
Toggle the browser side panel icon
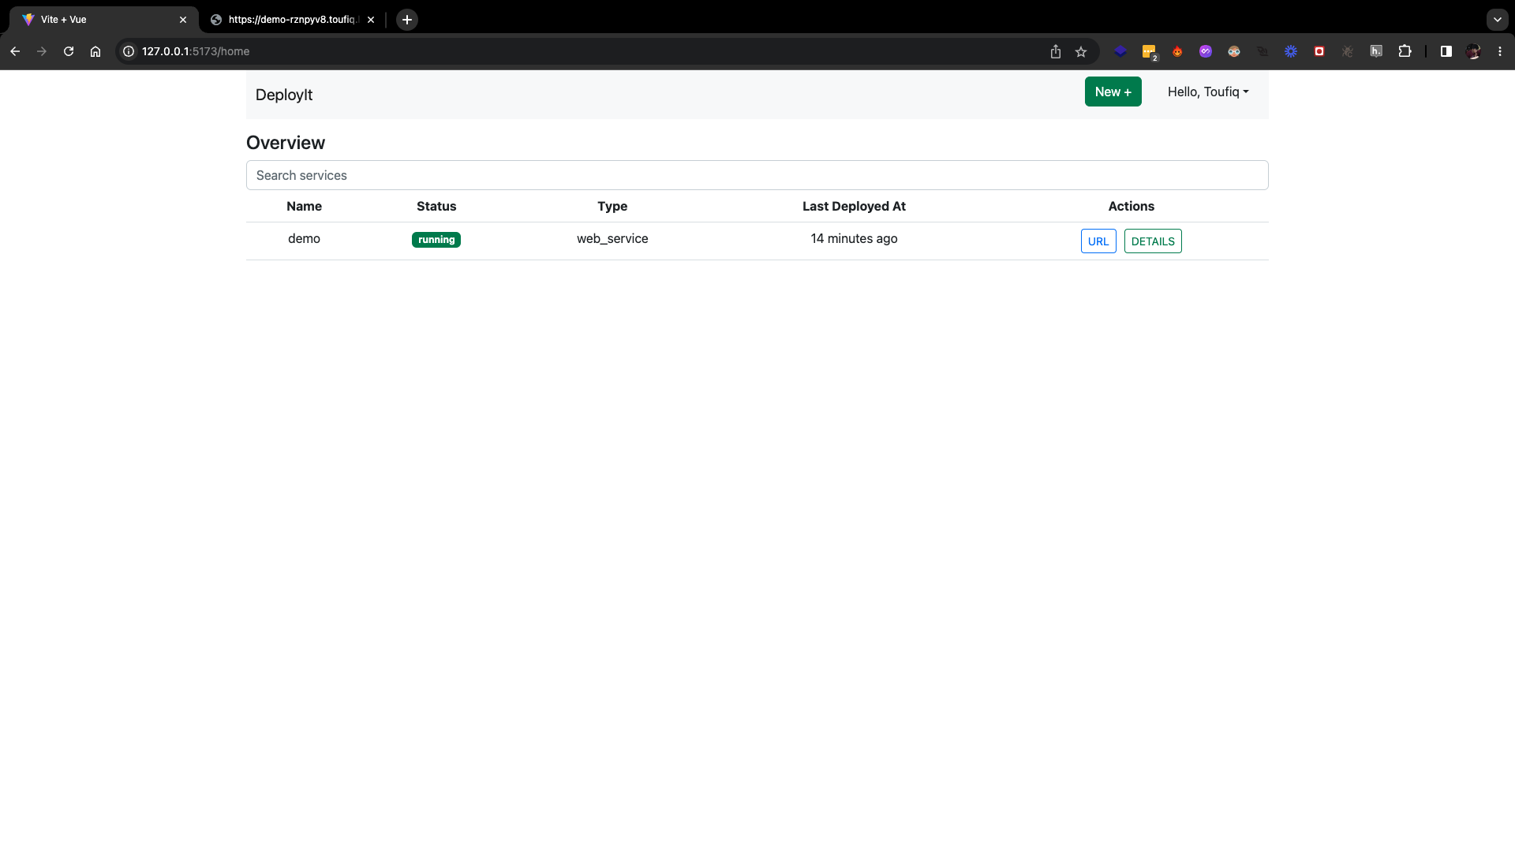click(1446, 51)
